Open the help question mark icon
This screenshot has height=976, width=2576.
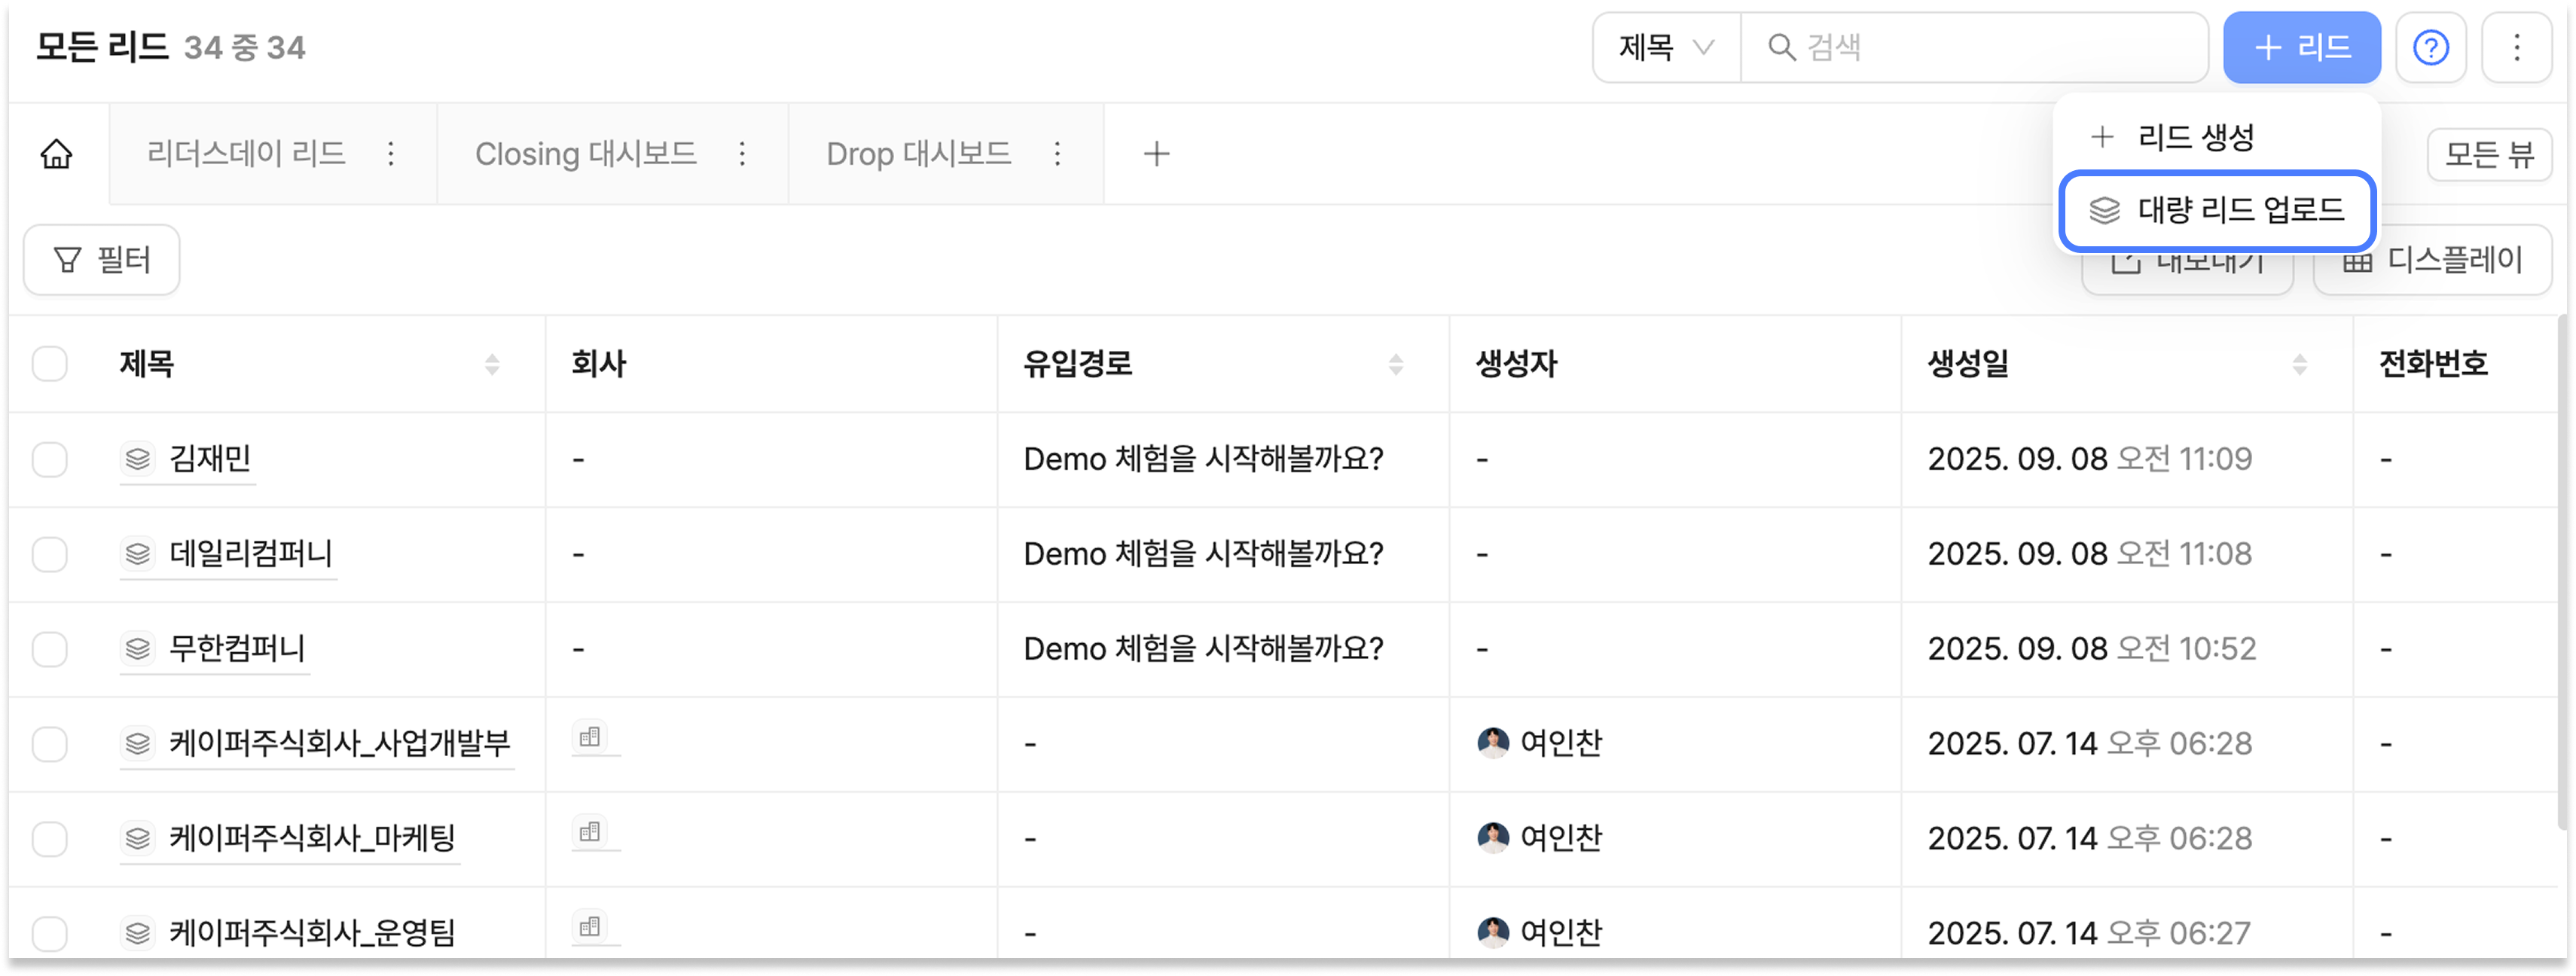click(2430, 47)
